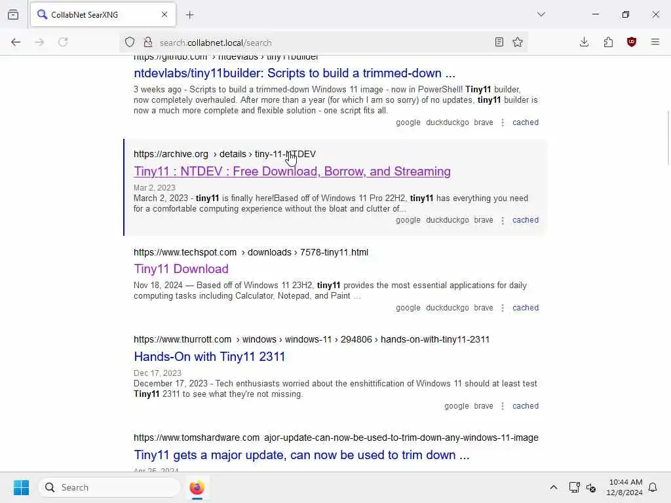
Task: Open cached link for thurrott result
Action: (x=526, y=406)
